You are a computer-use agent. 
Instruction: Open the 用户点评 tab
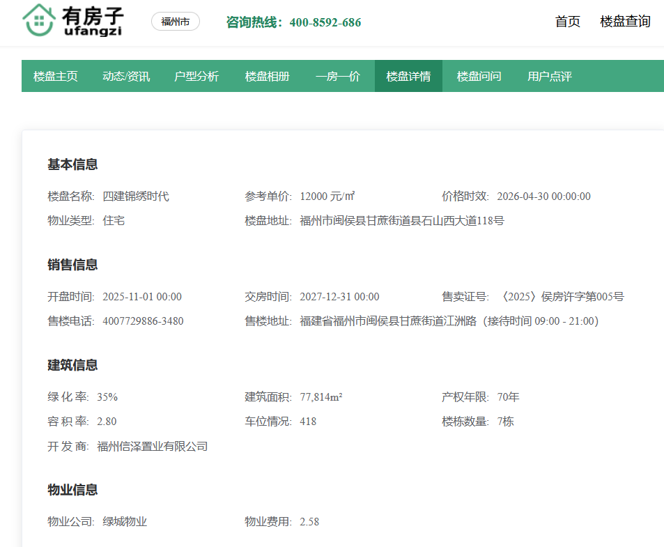[549, 76]
